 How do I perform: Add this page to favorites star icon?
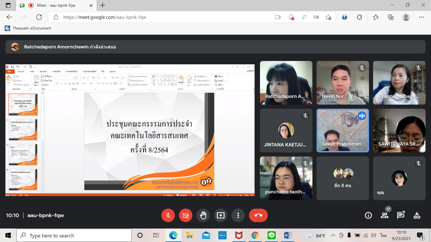(329, 17)
